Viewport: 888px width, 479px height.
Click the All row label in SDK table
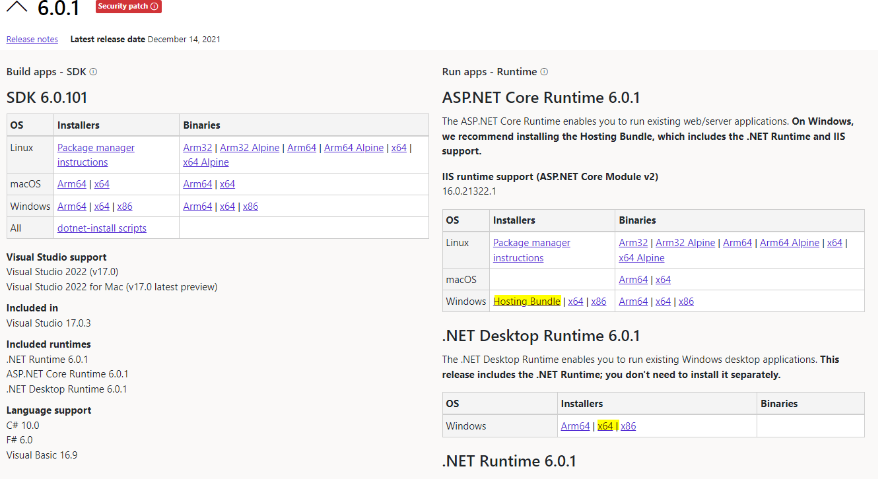[x=16, y=228]
